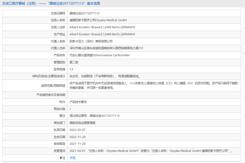Screen dimensions: 245x163
Task: Select the date 2027-11-28
Action: click(77, 144)
